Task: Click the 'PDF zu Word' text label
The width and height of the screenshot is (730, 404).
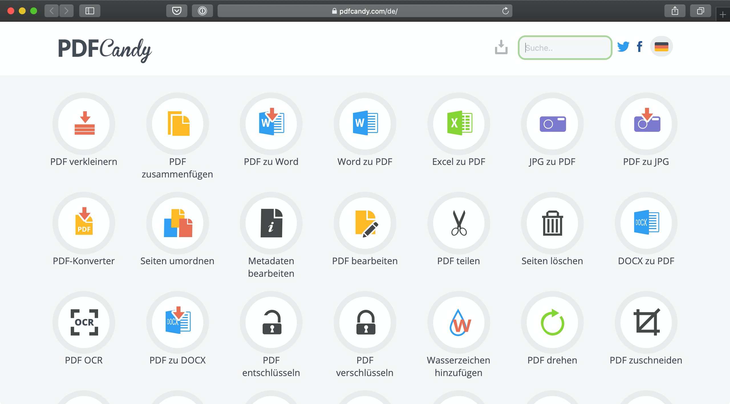Action: pos(271,161)
